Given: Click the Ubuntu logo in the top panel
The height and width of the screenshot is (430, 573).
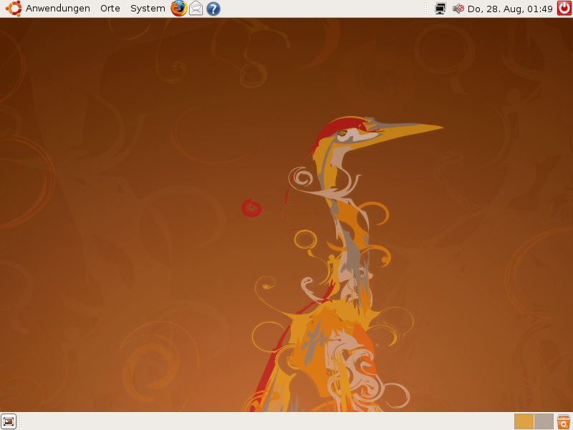Looking at the screenshot, I should pos(14,9).
